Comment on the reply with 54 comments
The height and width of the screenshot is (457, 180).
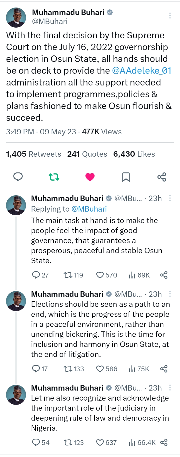coord(36,443)
